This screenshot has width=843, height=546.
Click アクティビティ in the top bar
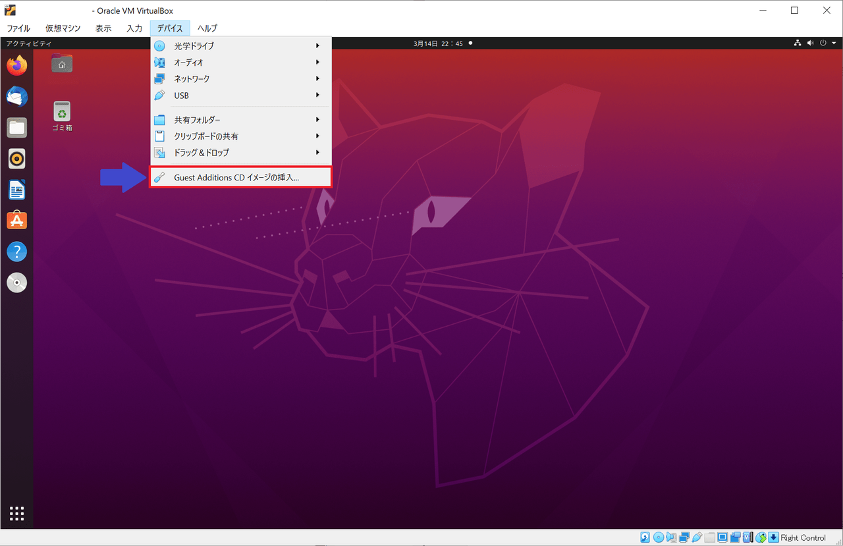(28, 43)
